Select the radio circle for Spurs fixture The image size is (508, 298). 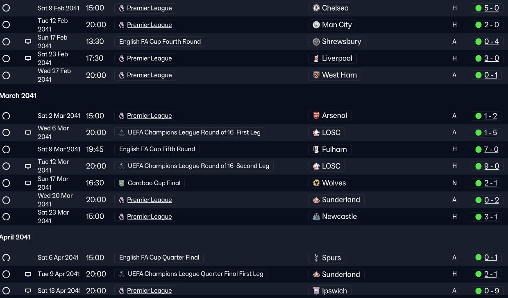pyautogui.click(x=6, y=258)
